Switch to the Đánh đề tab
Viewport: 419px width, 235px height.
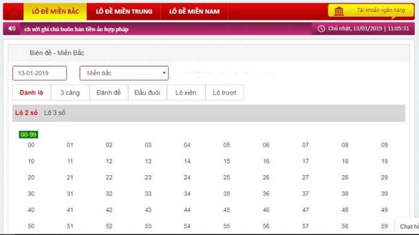(x=109, y=93)
